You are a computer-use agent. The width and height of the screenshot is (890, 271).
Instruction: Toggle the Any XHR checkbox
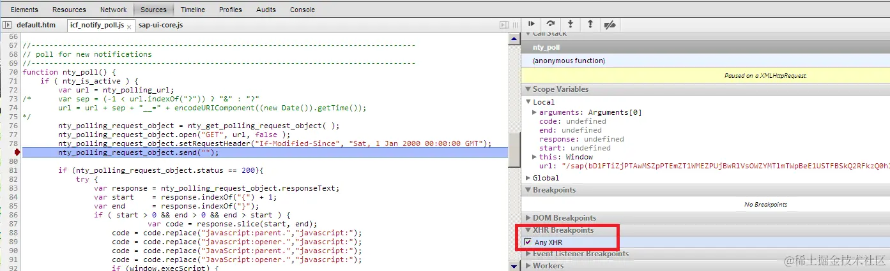coord(528,242)
